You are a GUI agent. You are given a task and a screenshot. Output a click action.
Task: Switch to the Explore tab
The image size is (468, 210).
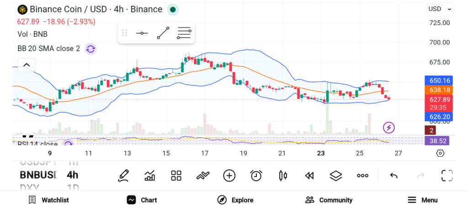point(235,200)
